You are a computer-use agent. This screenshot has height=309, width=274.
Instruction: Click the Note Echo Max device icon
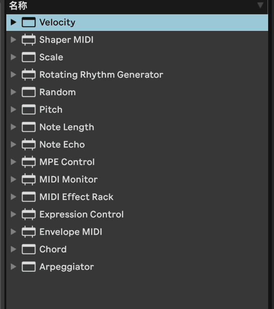coord(28,144)
